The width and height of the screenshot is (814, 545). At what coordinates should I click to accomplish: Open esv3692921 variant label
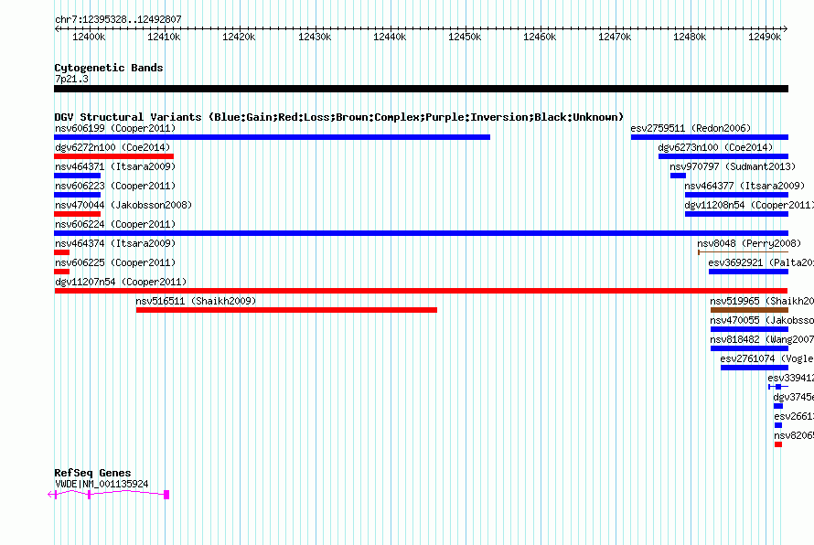point(761,262)
